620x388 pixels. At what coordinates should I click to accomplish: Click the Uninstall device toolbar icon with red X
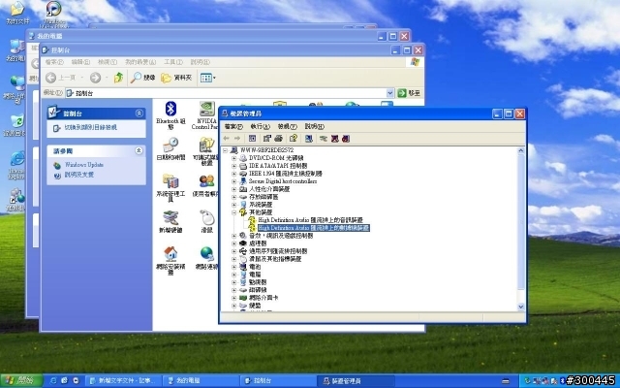click(x=335, y=139)
